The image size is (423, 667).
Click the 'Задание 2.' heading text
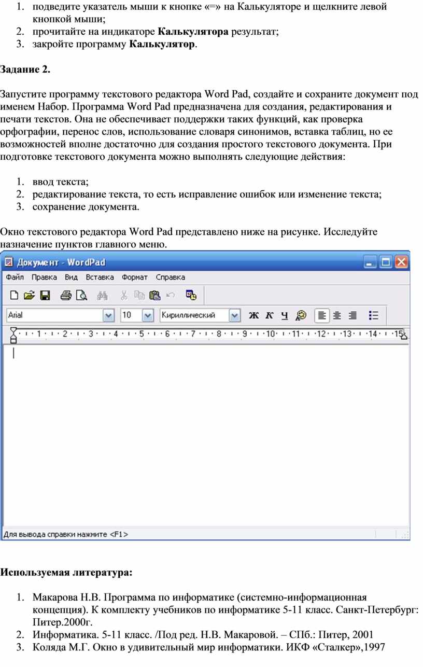click(26, 70)
